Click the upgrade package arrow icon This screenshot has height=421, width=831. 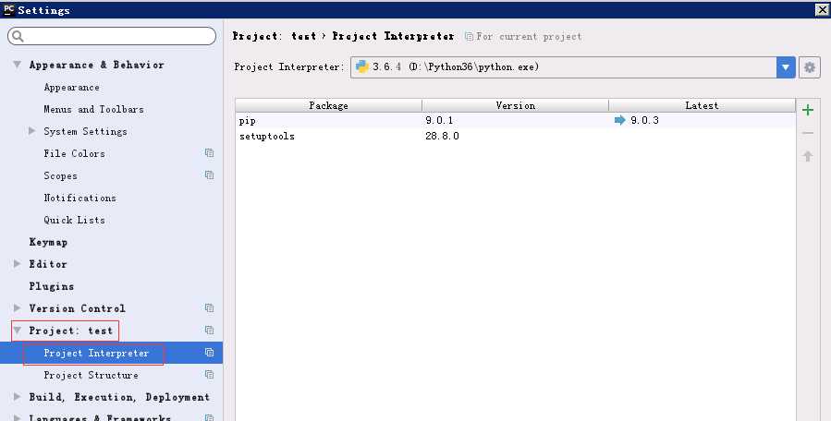pos(808,156)
